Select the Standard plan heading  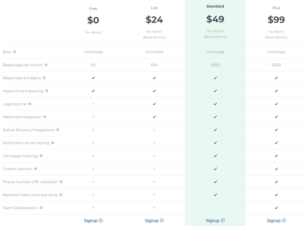215,6
